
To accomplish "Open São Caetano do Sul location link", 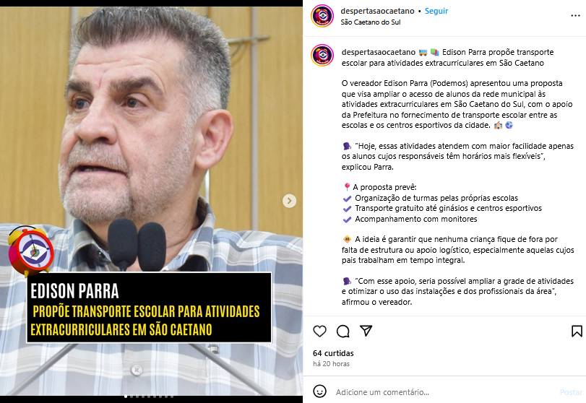I will coord(371,22).
